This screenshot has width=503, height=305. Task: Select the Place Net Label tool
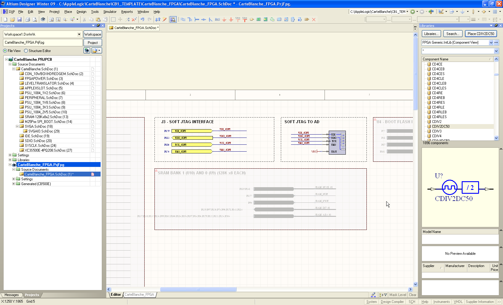point(217,19)
